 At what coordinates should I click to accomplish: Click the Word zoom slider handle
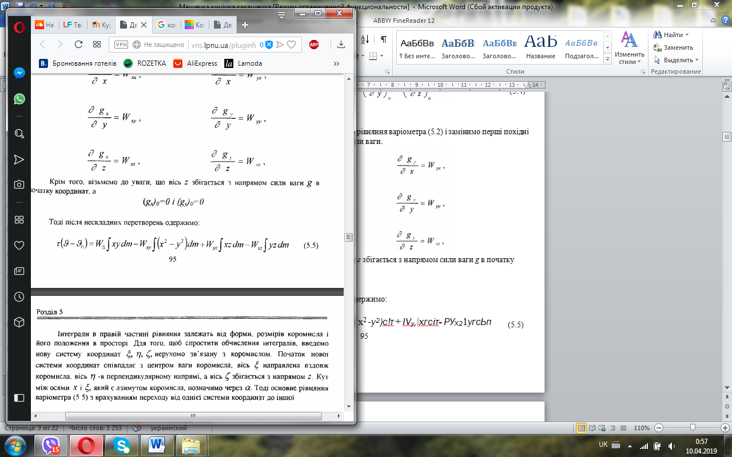pos(693,428)
